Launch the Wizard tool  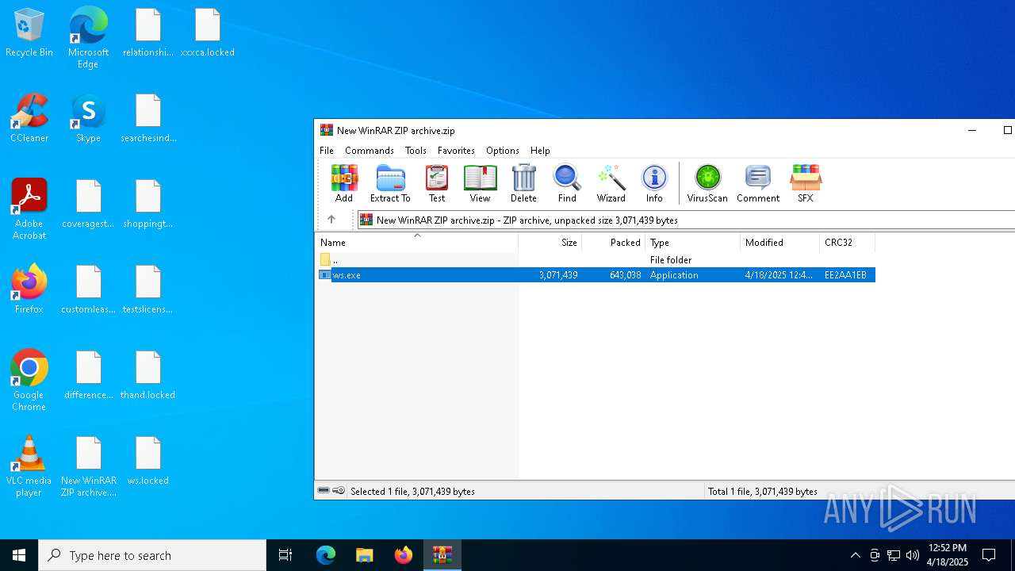(611, 184)
